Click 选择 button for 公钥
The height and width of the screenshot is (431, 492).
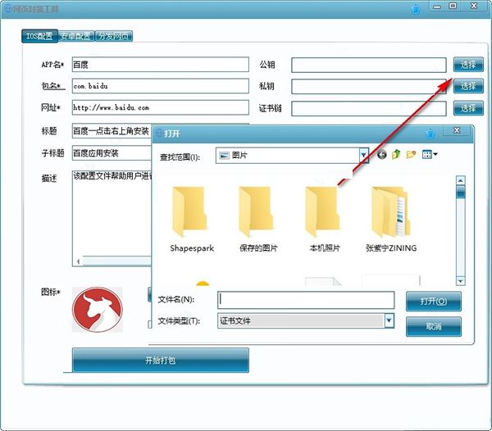468,65
